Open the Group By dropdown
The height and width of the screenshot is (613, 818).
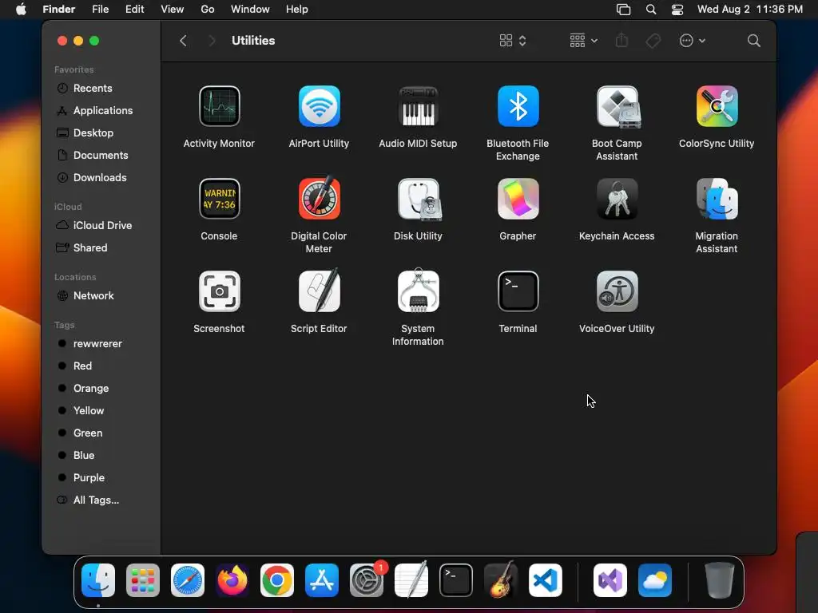[x=583, y=41]
